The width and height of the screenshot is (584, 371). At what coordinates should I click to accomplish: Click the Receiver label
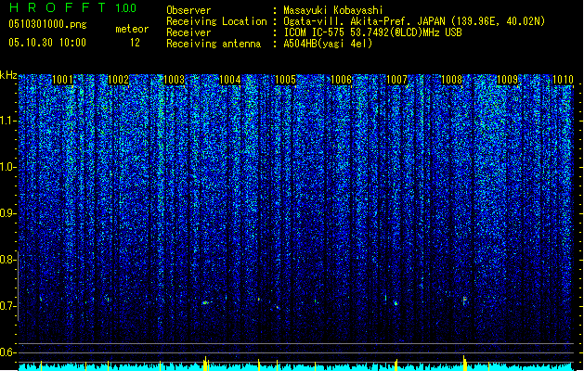(x=188, y=32)
